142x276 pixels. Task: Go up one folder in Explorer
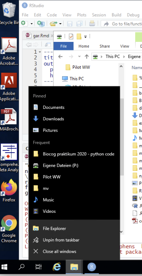coord(87,56)
